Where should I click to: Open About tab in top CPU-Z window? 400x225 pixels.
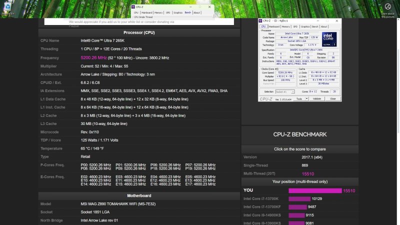[x=196, y=12]
